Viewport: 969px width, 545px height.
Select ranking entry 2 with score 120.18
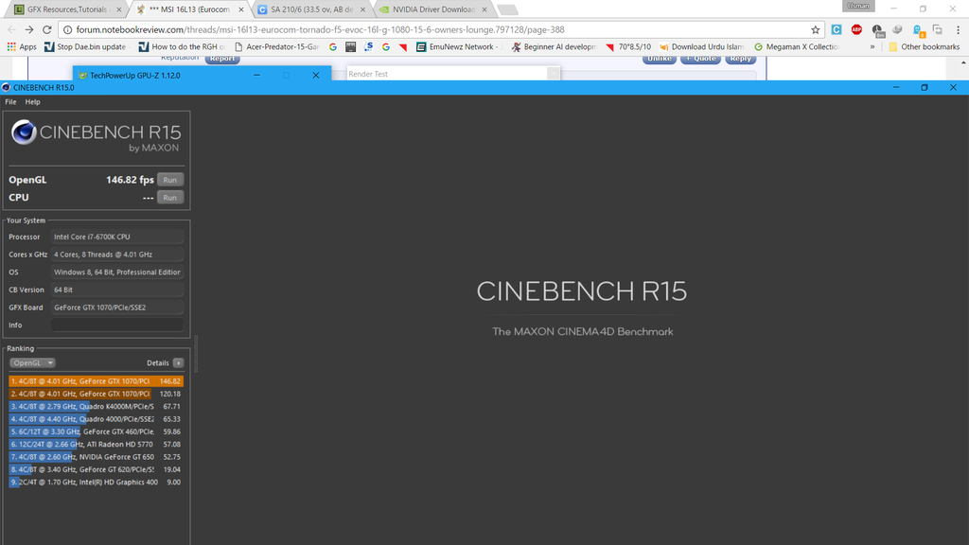click(96, 394)
